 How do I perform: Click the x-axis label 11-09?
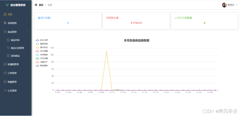[101, 93]
